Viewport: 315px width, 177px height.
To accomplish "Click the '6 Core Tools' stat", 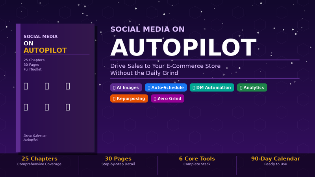I will click(197, 159).
